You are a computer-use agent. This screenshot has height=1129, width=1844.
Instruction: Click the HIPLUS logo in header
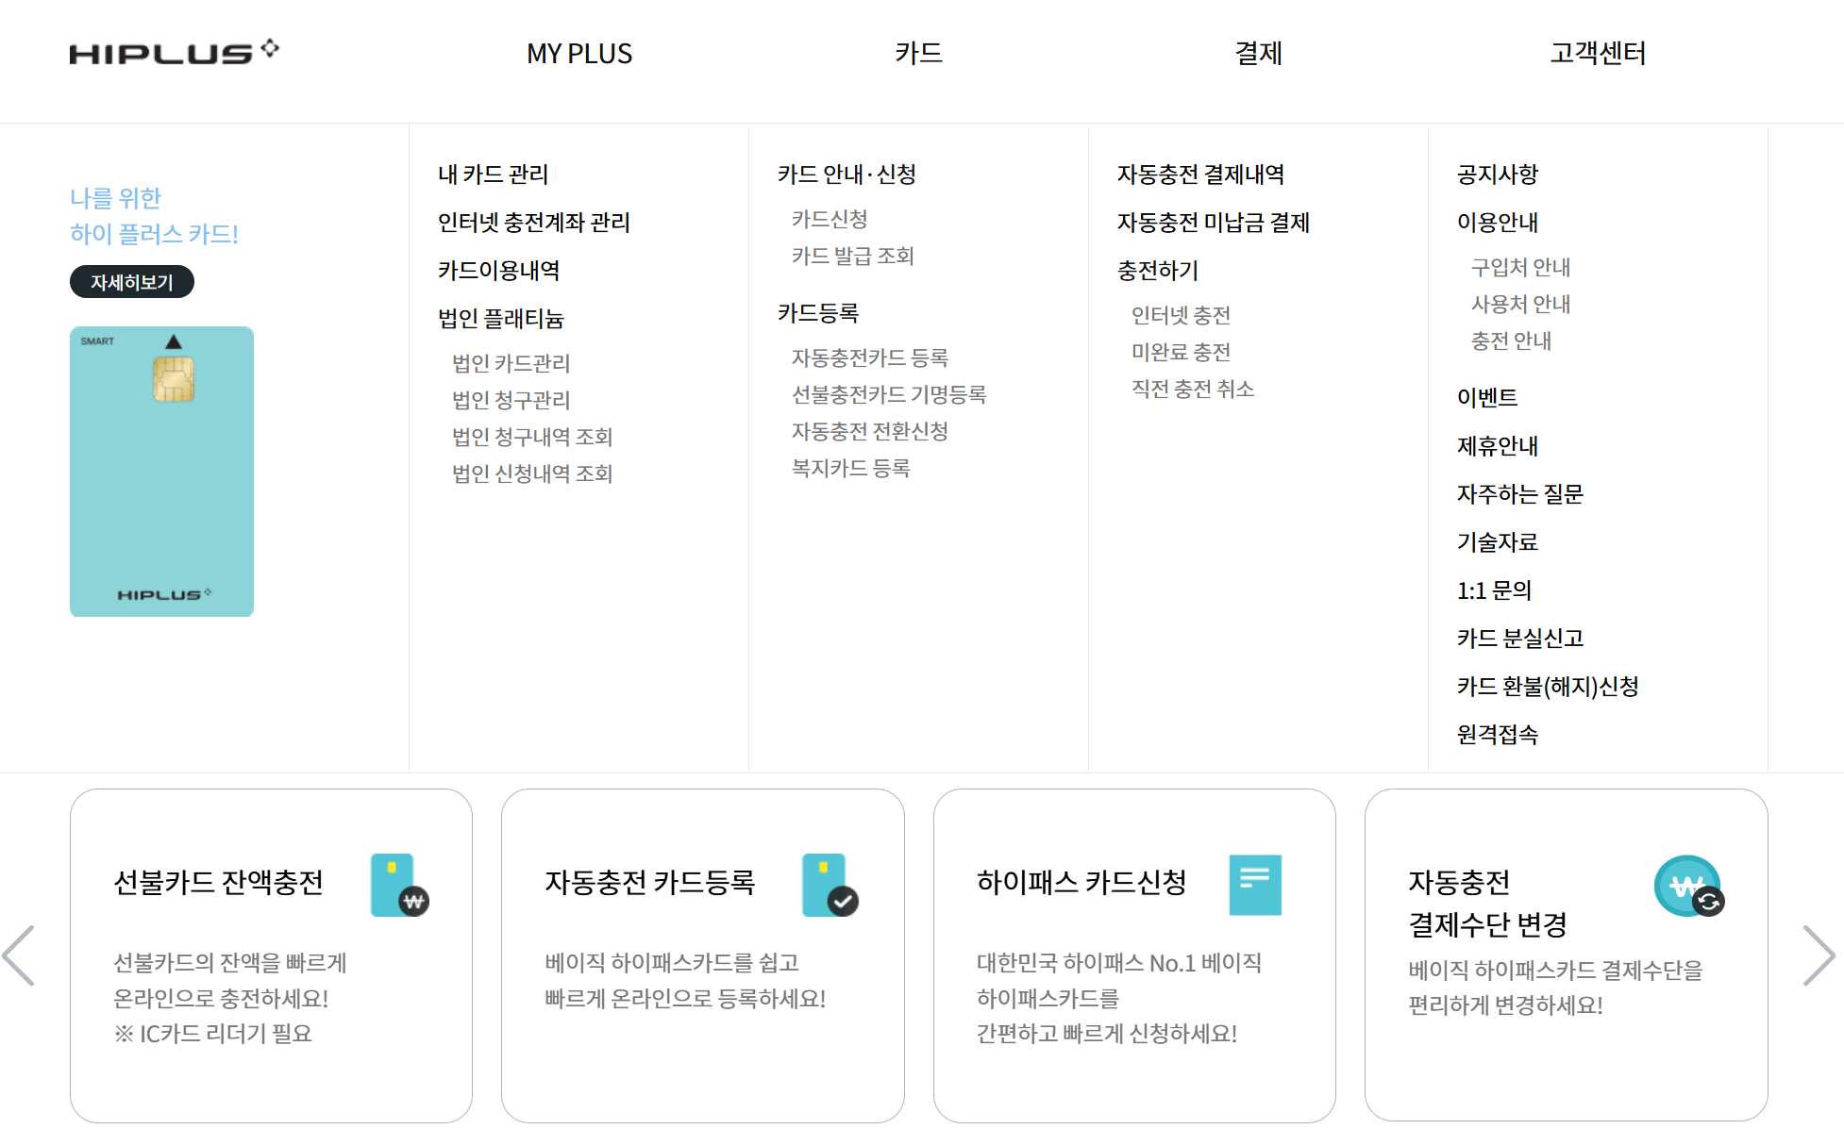[174, 53]
